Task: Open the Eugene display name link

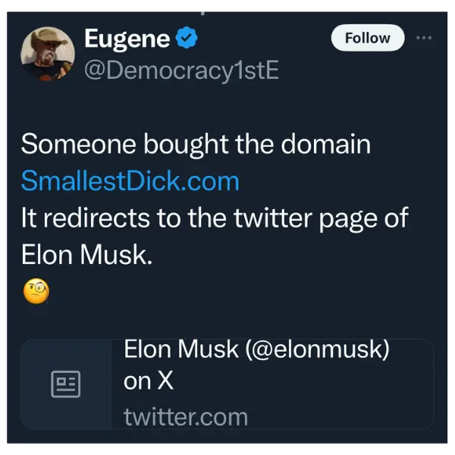Action: pos(127,39)
